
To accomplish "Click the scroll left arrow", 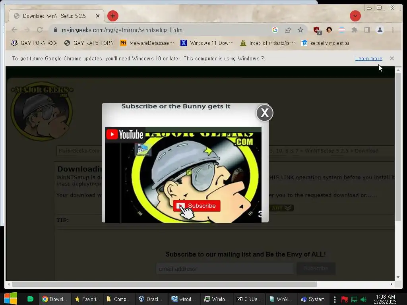I will pos(9,284).
